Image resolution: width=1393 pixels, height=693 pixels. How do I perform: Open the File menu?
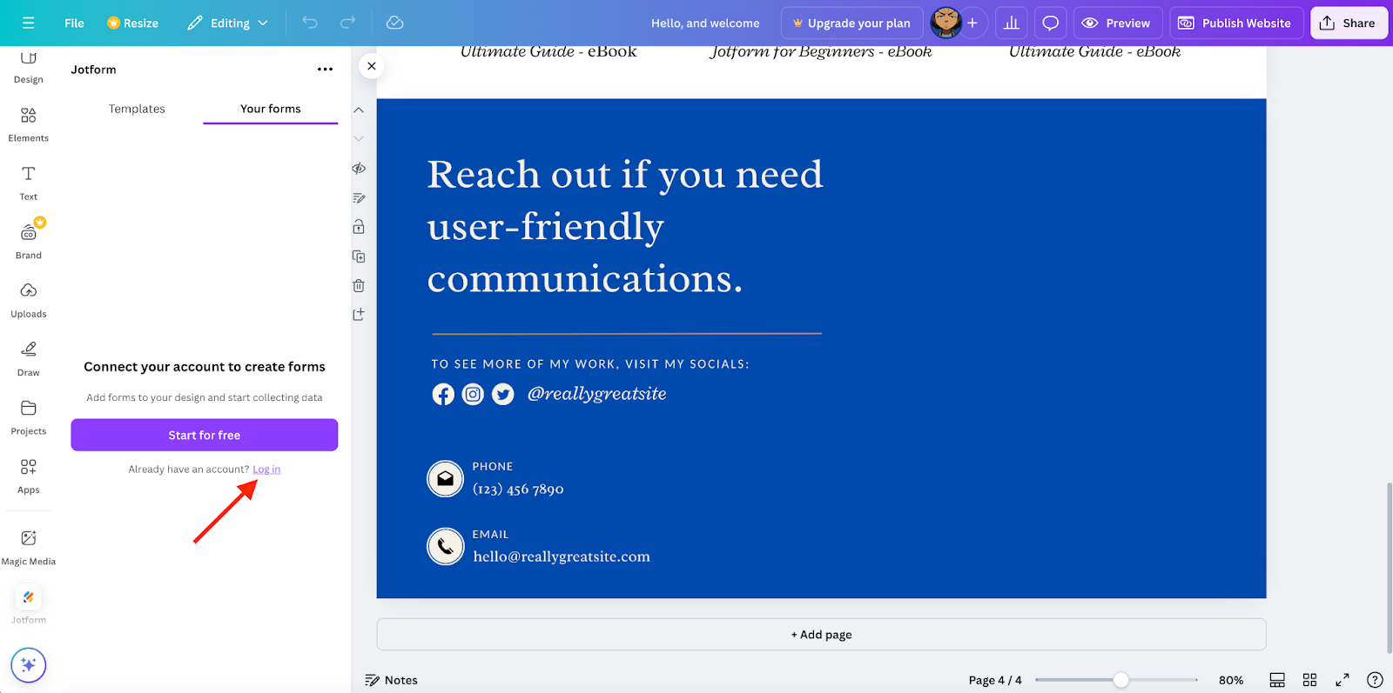coord(74,23)
